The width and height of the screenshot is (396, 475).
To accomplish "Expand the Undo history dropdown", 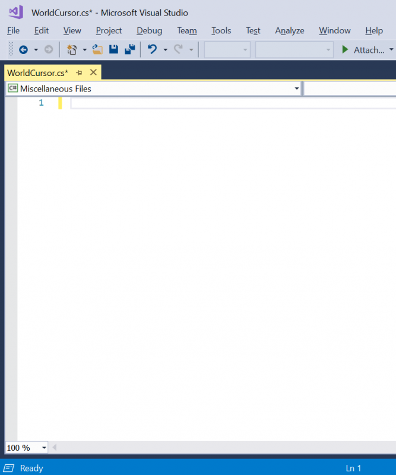I will tap(165, 50).
